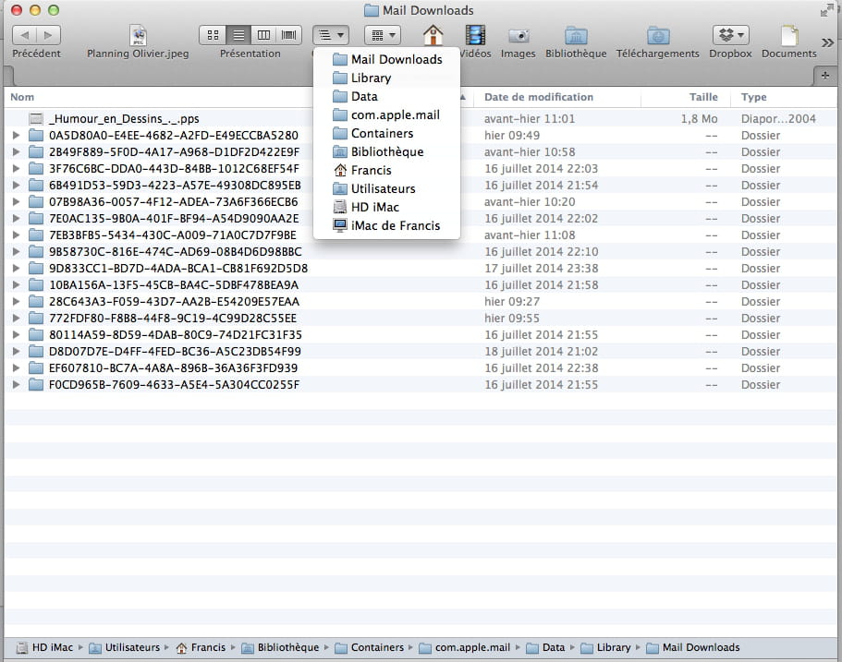Switch to icon view mode

click(213, 35)
